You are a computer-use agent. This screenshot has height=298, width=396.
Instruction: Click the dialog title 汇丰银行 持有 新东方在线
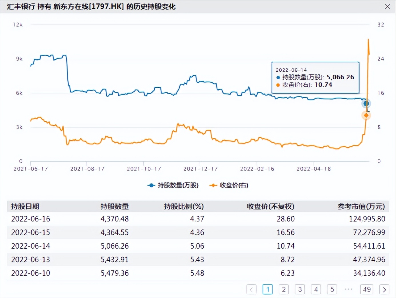pyautogui.click(x=91, y=7)
